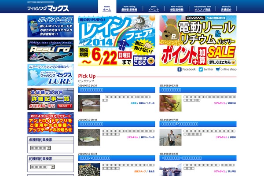View the fish-on-ground thumbnail of 09:48 post
Screen dimensions: 264x176
[x=89, y=137]
